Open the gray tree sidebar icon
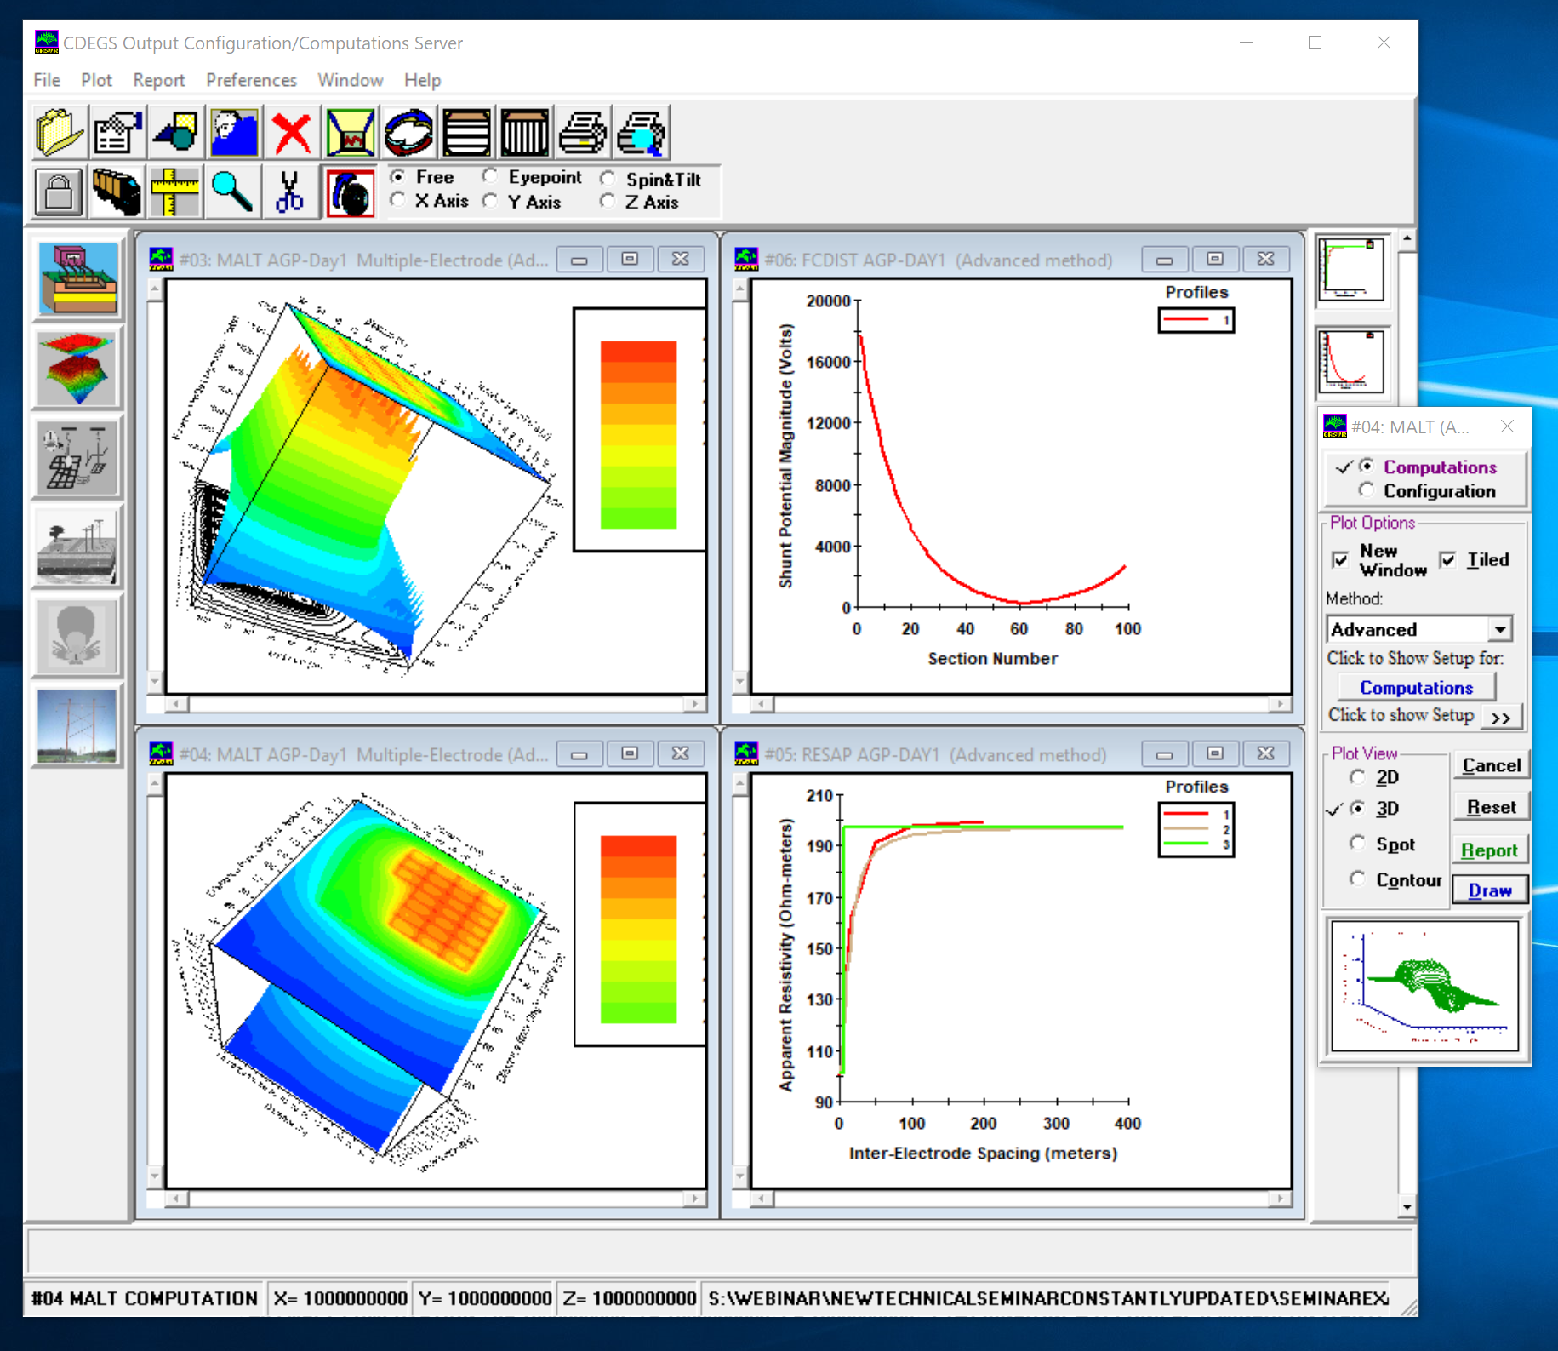The image size is (1558, 1351). [77, 636]
